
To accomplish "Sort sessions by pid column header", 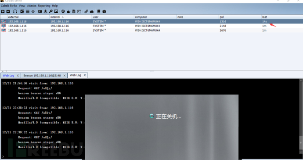I will (240, 17).
